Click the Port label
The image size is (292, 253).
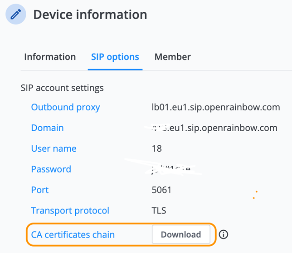[x=40, y=190]
